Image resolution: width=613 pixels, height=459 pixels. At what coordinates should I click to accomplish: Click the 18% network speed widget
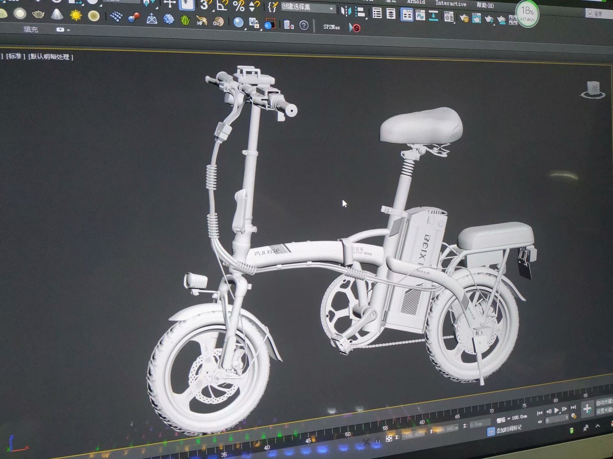pos(527,14)
